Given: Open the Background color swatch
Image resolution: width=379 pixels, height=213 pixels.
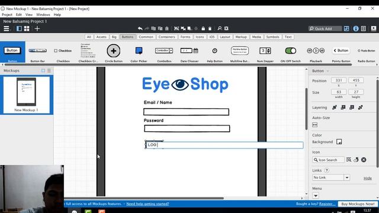Looking at the screenshot, I should pos(339,142).
